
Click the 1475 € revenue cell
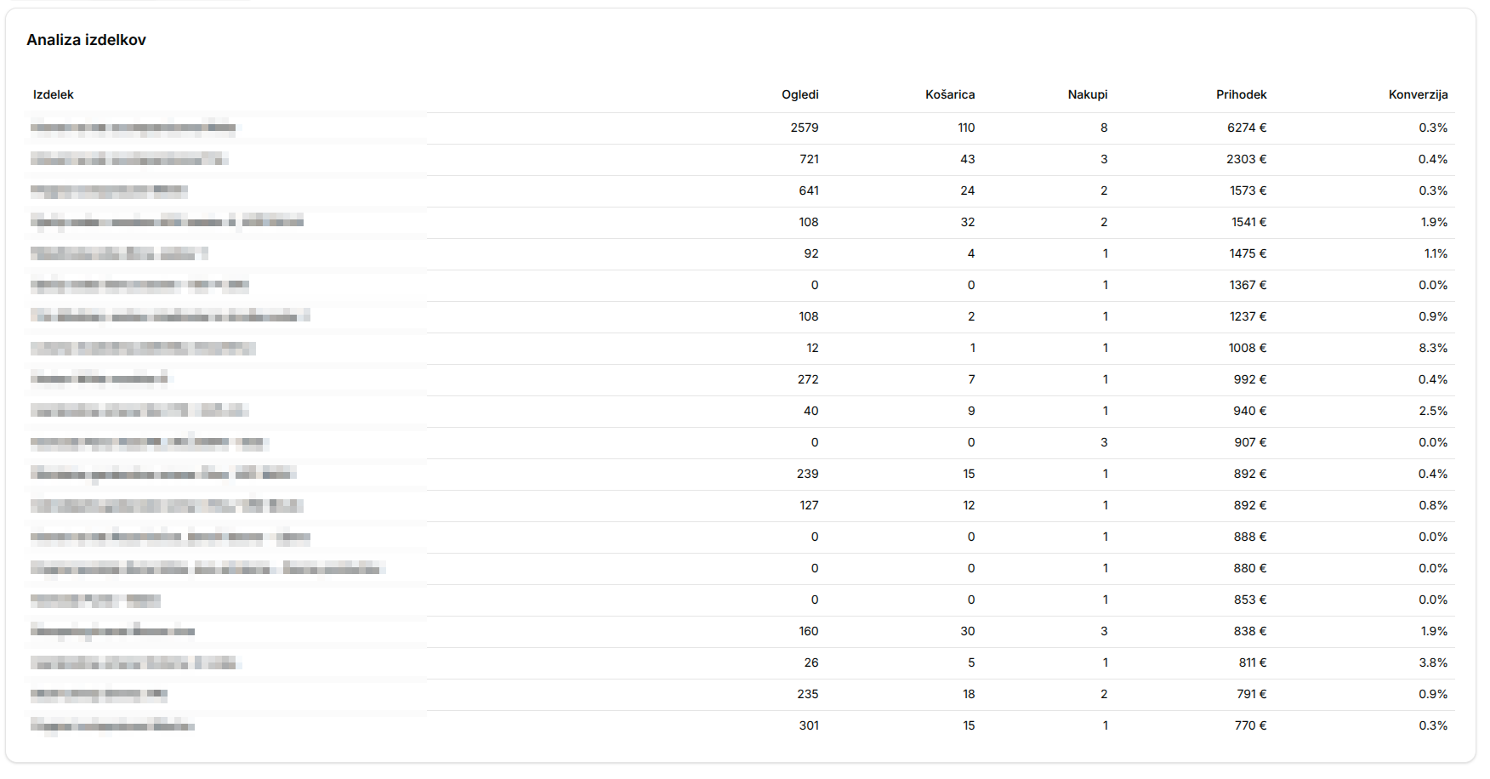(x=1248, y=253)
